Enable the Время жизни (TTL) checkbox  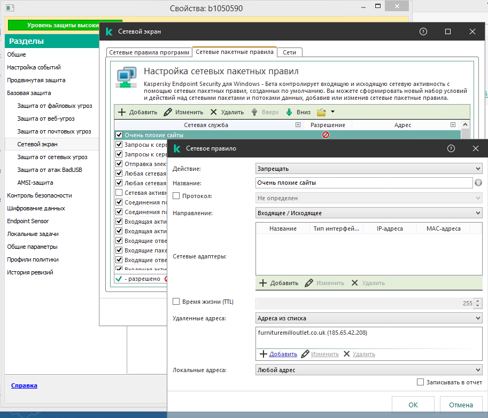[176, 302]
